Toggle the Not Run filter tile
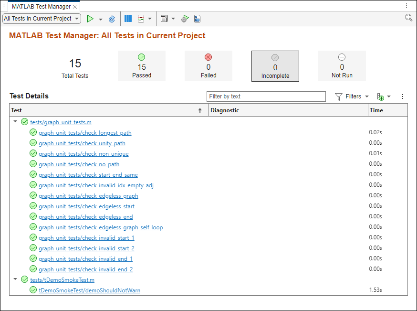The height and width of the screenshot is (311, 417). [342, 66]
